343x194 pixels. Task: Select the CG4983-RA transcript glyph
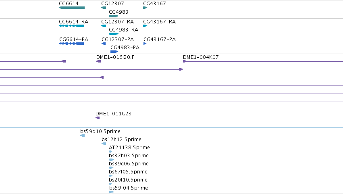[x=114, y=34]
